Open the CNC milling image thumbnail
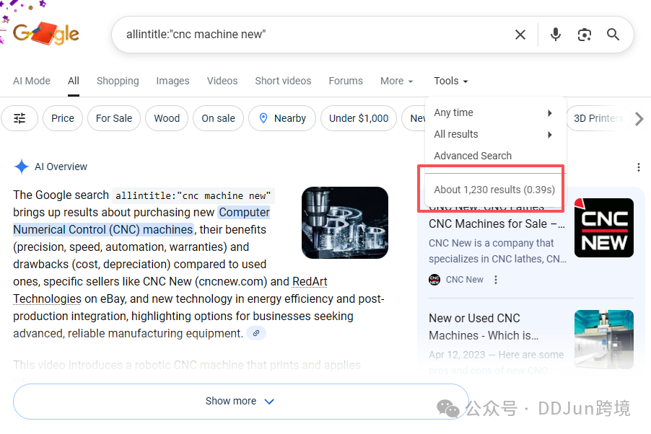Viewport: 651px width, 434px height. [x=345, y=223]
